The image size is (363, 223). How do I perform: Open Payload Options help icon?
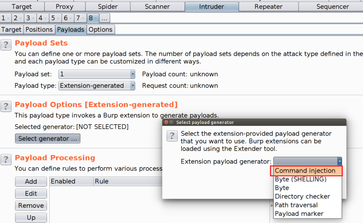click(6, 106)
